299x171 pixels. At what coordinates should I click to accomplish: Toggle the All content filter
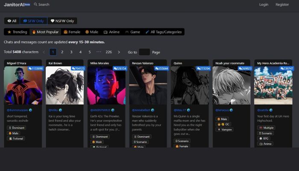(x=12, y=21)
